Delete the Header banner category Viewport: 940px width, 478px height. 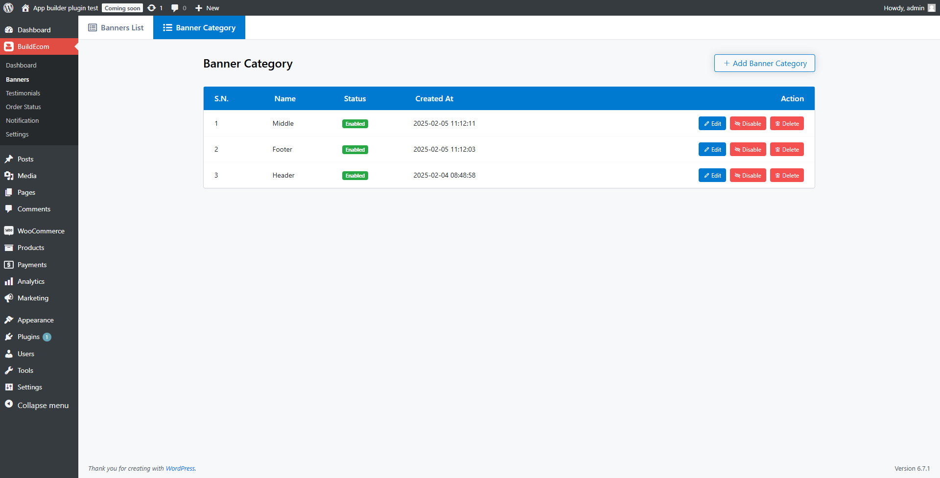click(x=787, y=176)
